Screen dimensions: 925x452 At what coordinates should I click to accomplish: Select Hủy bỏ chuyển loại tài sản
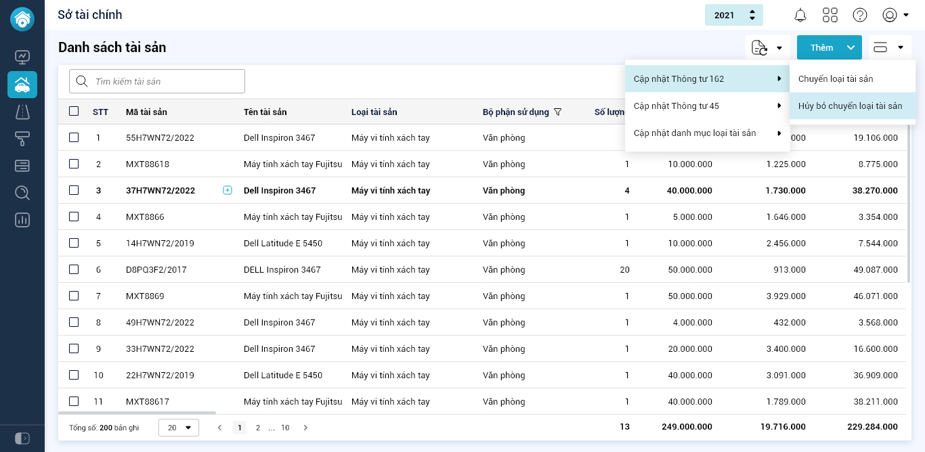tap(850, 106)
